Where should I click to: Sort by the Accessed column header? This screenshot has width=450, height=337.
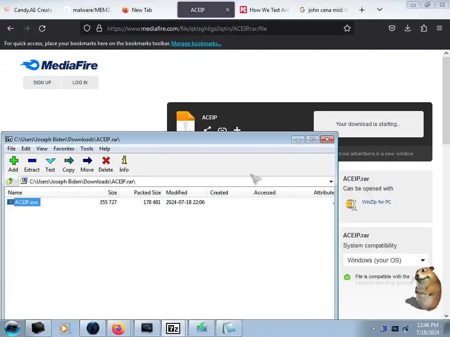tap(273, 193)
